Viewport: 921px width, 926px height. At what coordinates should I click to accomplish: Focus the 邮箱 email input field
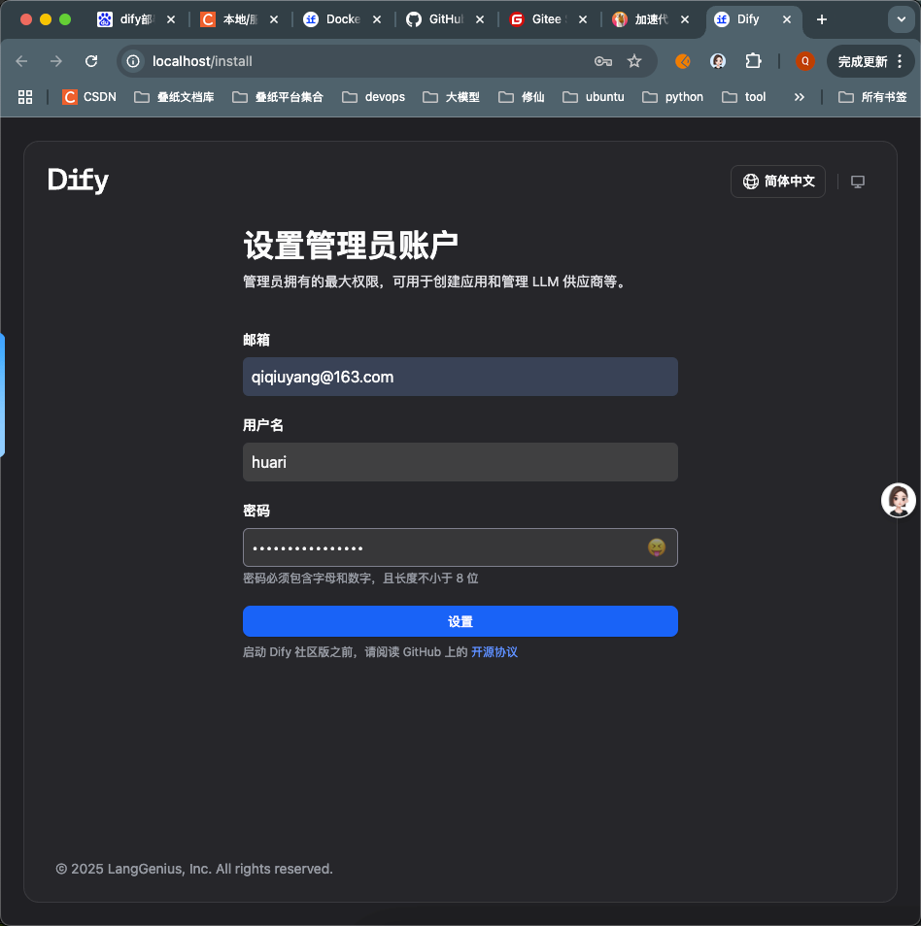460,377
